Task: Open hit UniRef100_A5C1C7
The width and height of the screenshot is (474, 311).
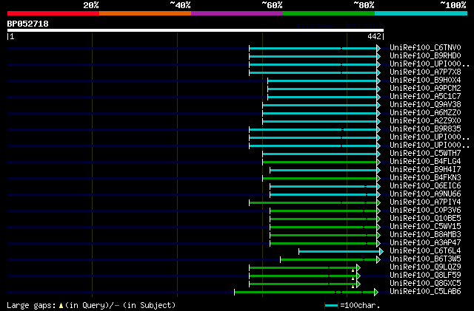Action: (425, 97)
